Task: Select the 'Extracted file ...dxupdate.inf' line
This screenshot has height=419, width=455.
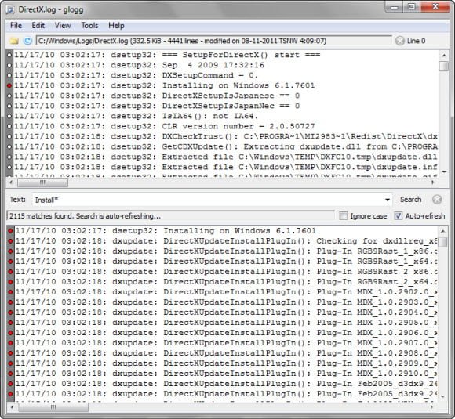Action: point(226,167)
